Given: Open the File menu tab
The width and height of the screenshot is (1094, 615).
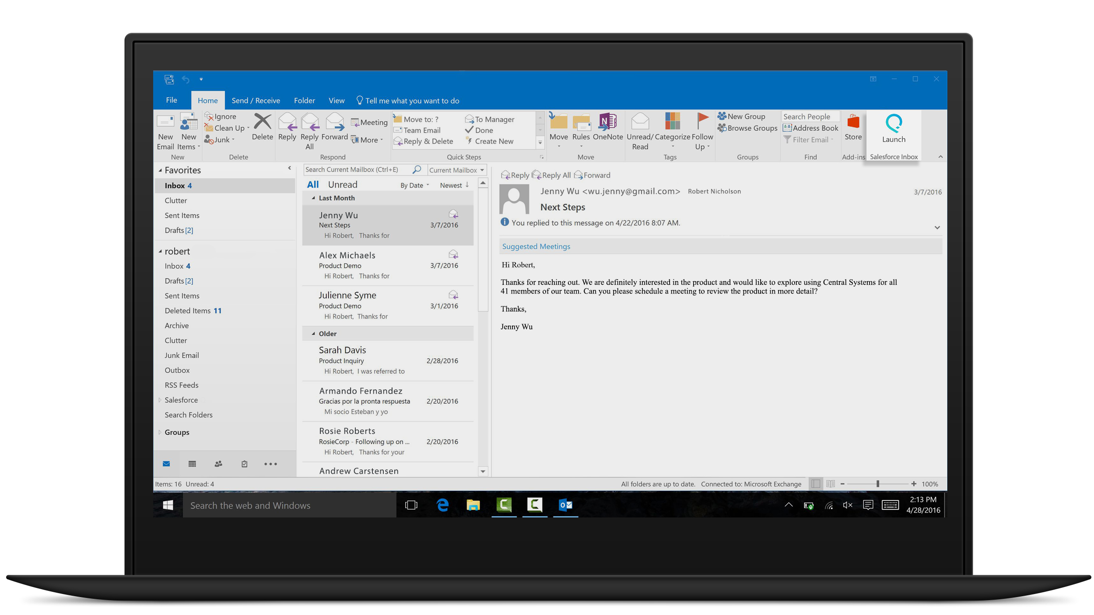Looking at the screenshot, I should click(x=172, y=100).
